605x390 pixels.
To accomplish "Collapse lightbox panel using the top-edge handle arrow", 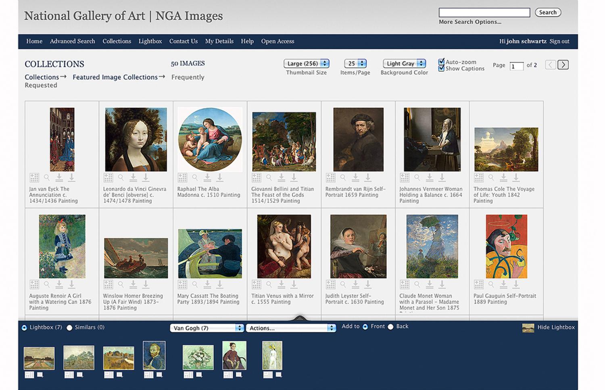I will coord(300,318).
